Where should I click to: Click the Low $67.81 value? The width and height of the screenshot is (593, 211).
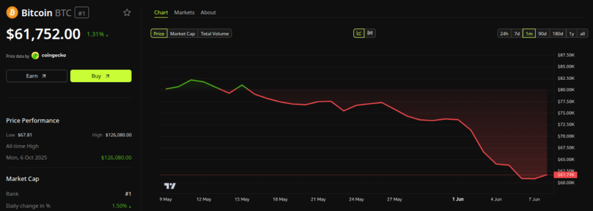(24, 135)
